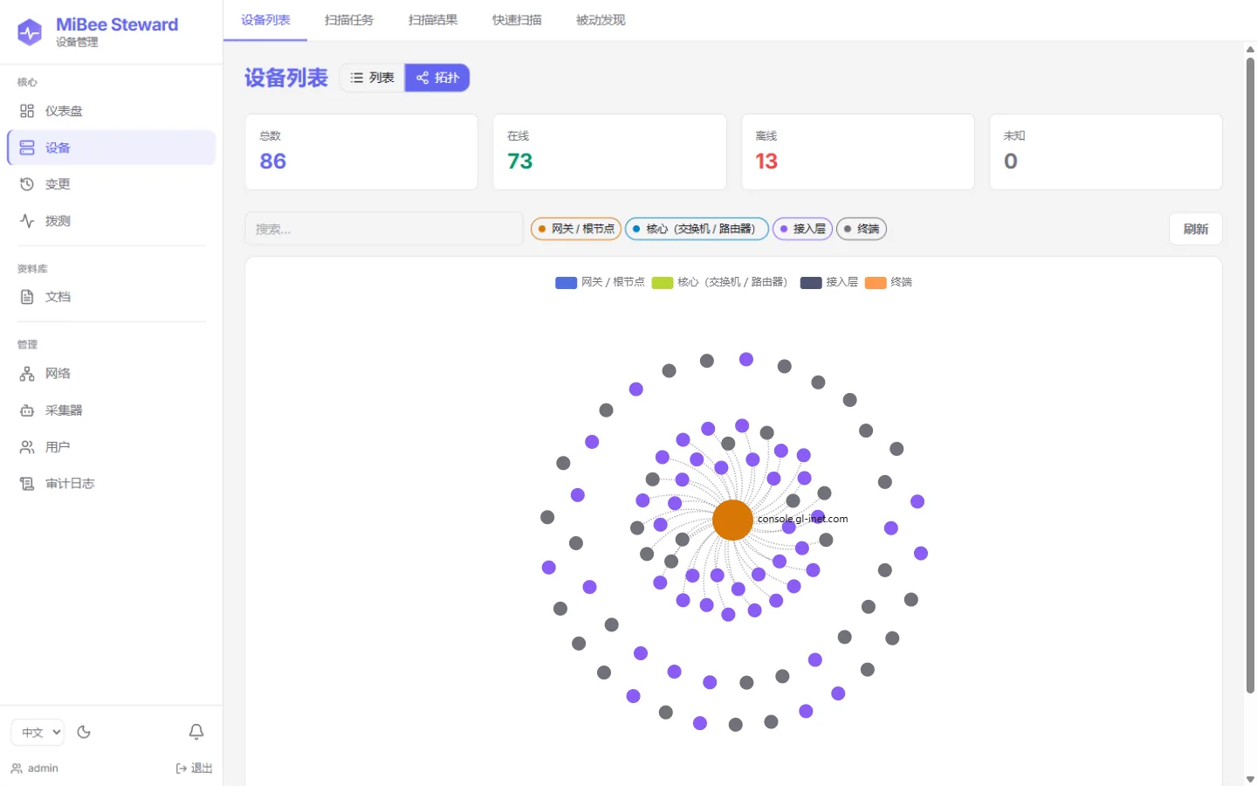The height and width of the screenshot is (786, 1257).
Task: Open the 快速扫描 tab
Action: (517, 20)
